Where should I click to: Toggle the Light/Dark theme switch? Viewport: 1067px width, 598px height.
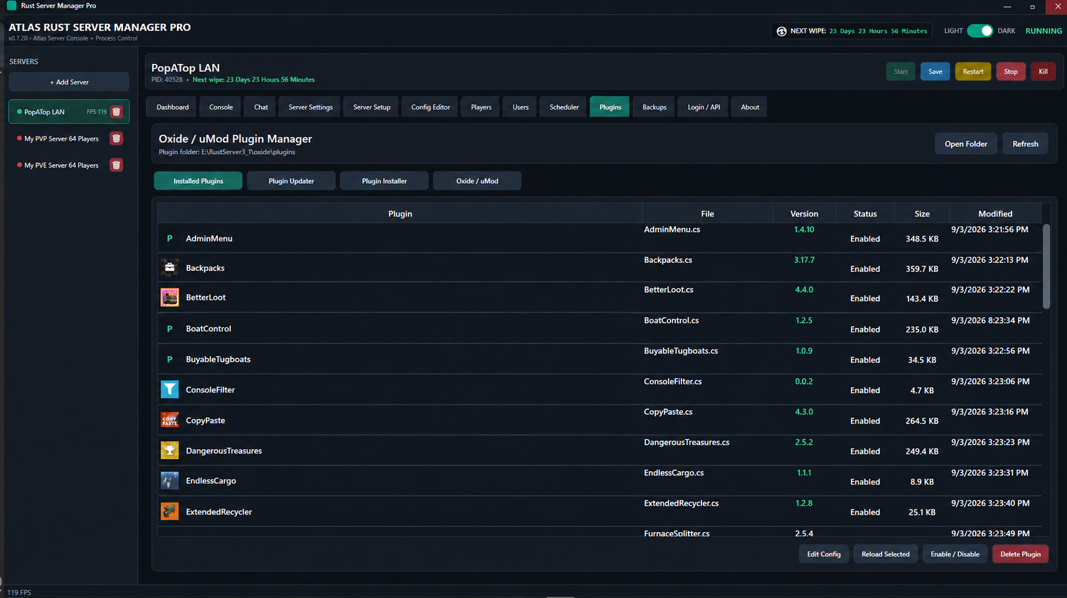click(x=980, y=31)
